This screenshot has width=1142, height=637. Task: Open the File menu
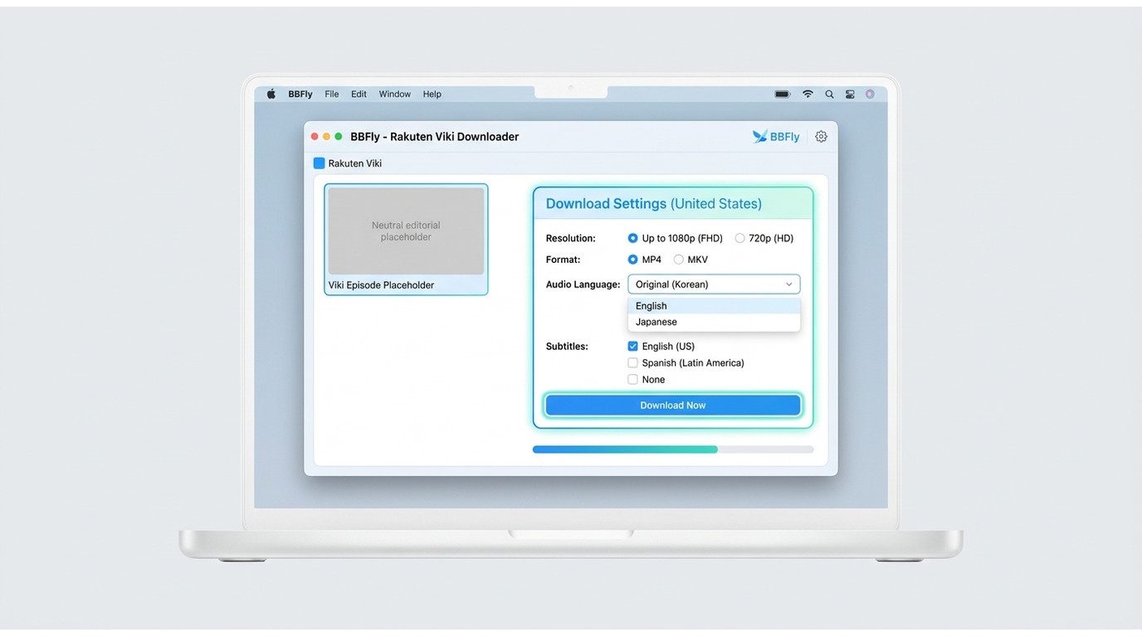(332, 95)
